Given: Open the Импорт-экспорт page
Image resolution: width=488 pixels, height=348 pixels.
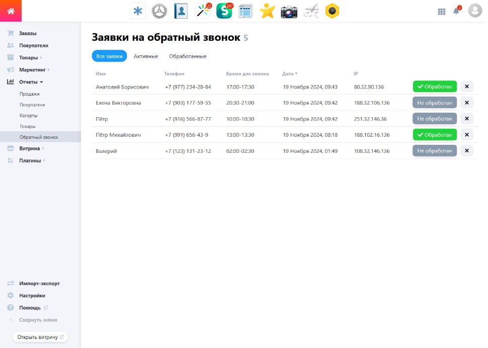Looking at the screenshot, I should coord(40,283).
